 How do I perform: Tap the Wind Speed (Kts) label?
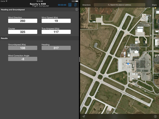point(50,18)
